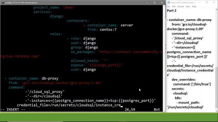
Task: Open the File menu in Notepad
Action: tap(169, 6)
